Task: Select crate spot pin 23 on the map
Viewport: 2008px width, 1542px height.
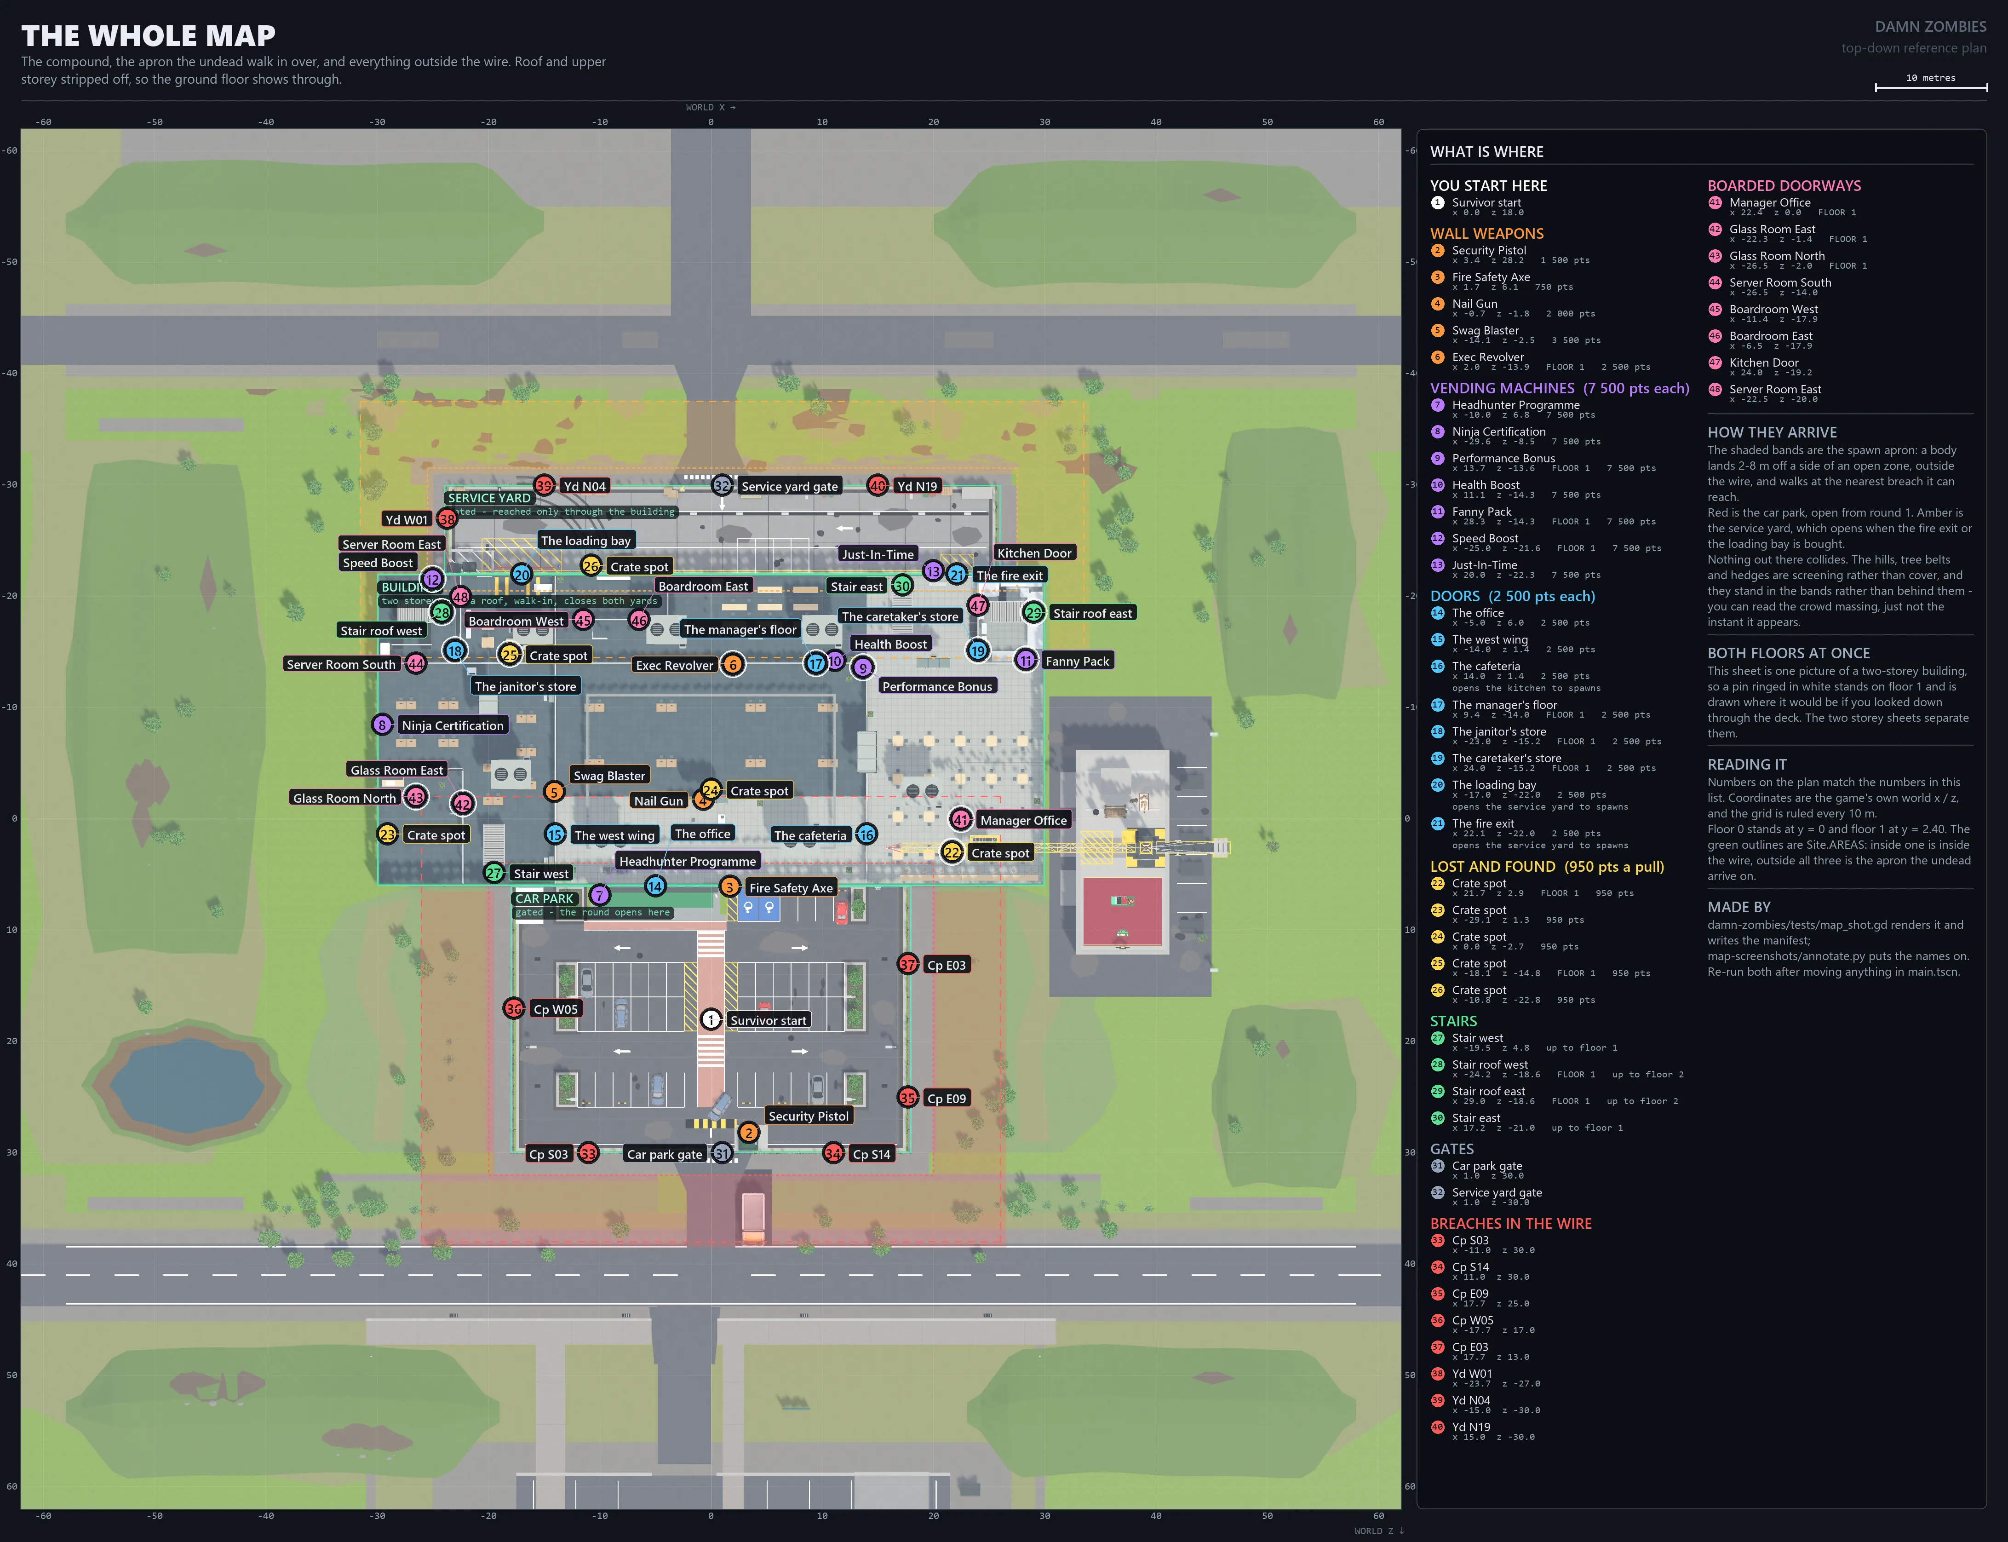Action: [387, 834]
